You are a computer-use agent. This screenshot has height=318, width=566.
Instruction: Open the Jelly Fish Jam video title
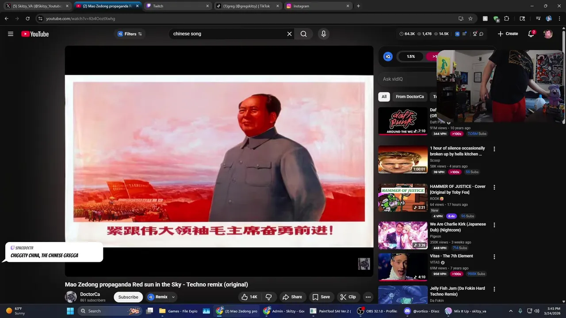tap(457, 291)
